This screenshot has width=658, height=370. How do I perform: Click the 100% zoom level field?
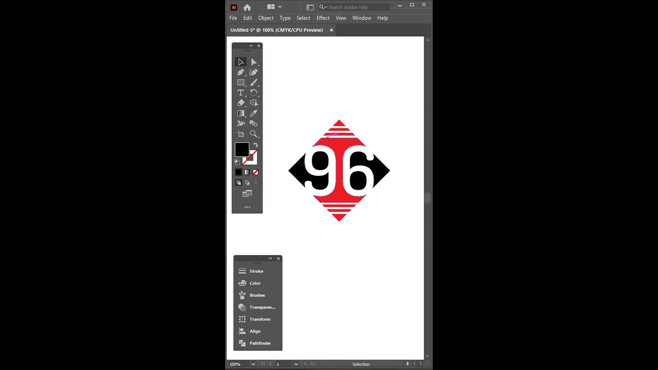tap(239, 364)
